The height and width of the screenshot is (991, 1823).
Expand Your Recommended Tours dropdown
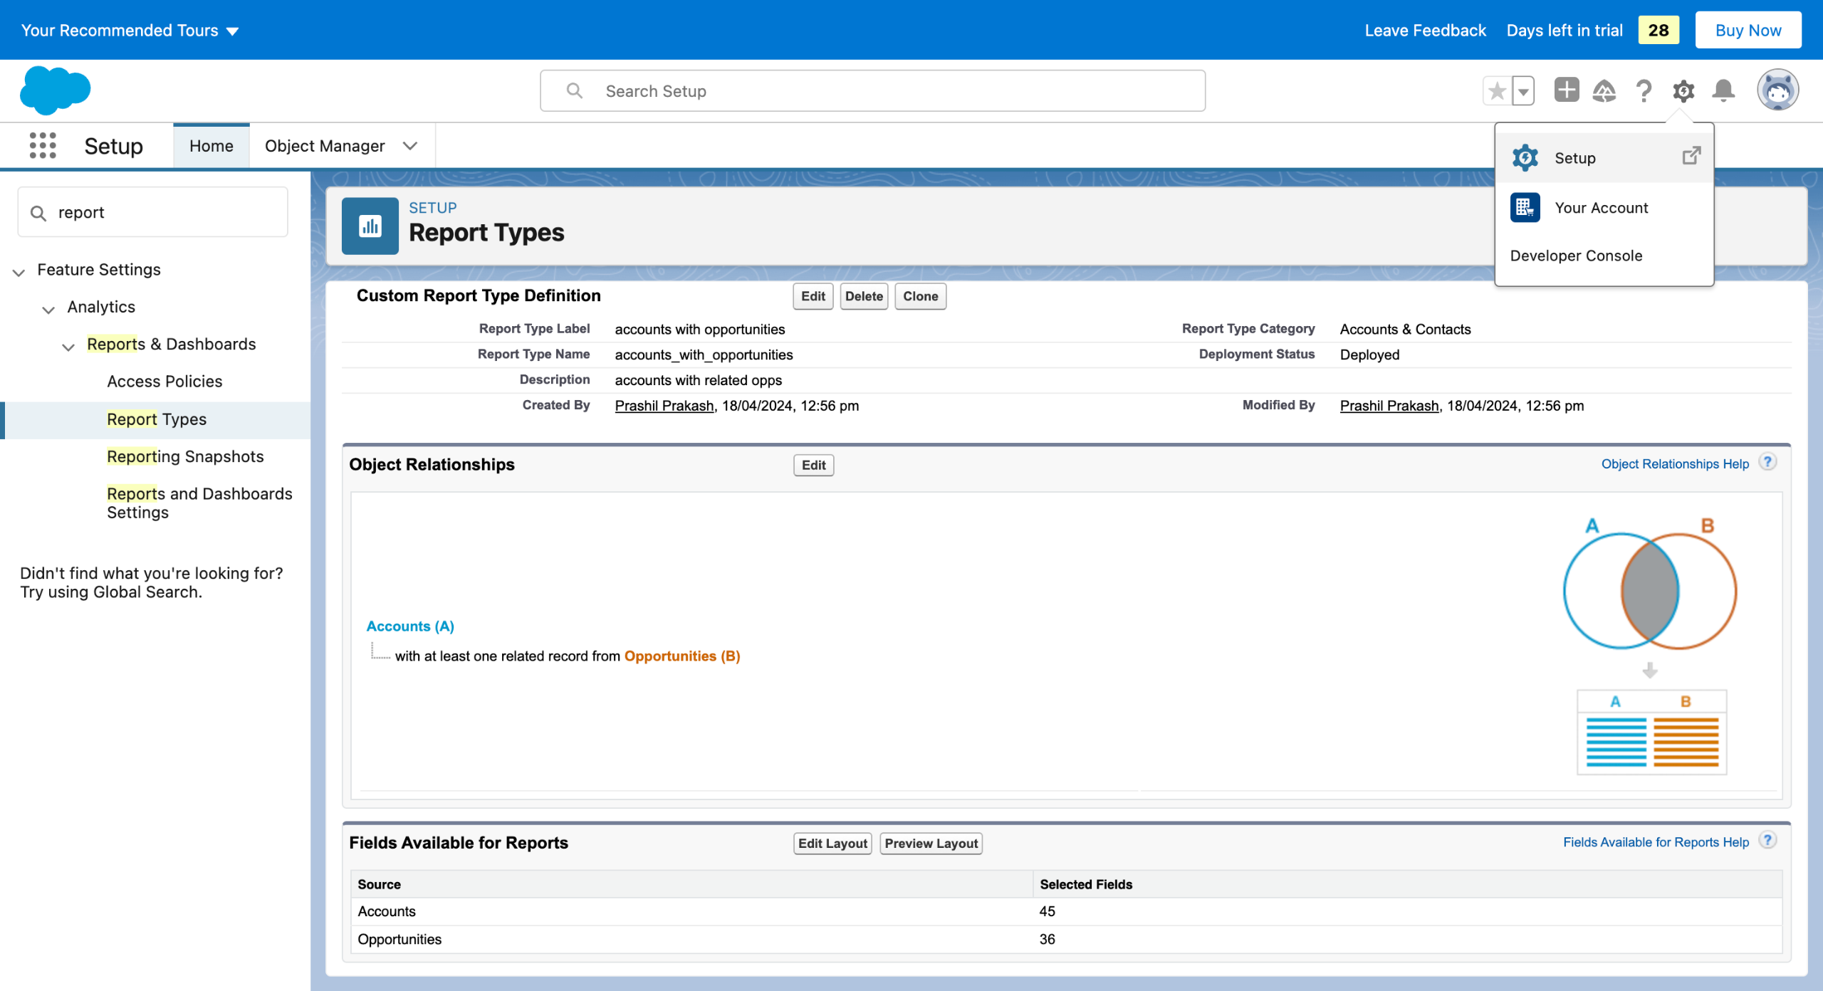click(x=130, y=30)
